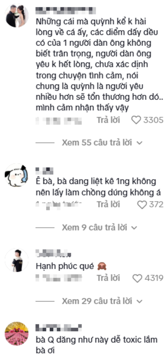Click the chevron next to 29 replies
This screenshot has width=167, height=361.
tap(139, 301)
